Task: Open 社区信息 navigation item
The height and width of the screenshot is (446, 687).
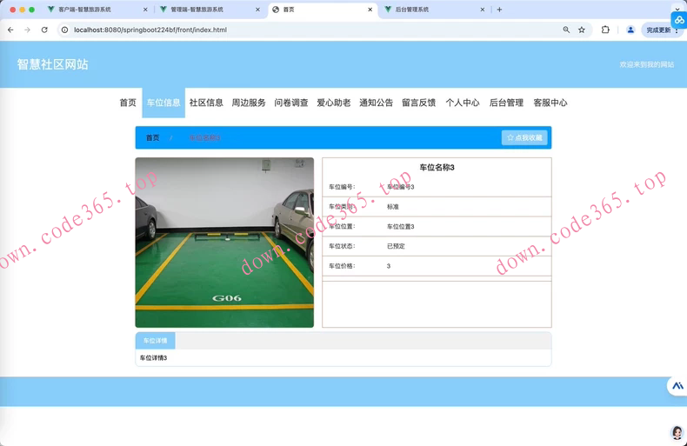Action: tap(206, 103)
